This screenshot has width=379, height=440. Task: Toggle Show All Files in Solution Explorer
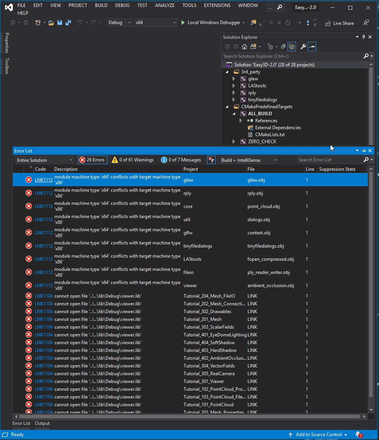coord(292,47)
